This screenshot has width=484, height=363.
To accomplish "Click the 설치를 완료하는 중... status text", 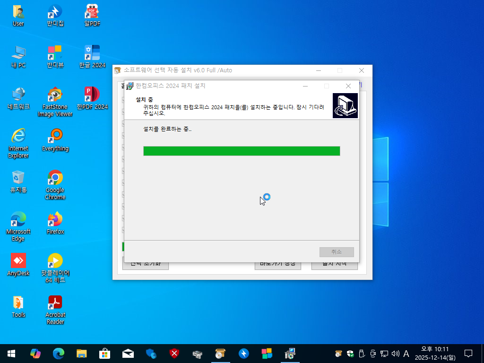I will [167, 129].
